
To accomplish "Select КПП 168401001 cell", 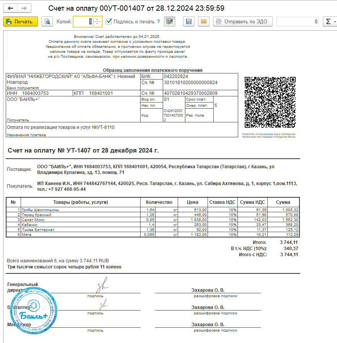I will coord(106,93).
